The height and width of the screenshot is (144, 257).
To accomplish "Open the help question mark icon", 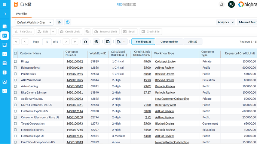I will tap(68, 22).
